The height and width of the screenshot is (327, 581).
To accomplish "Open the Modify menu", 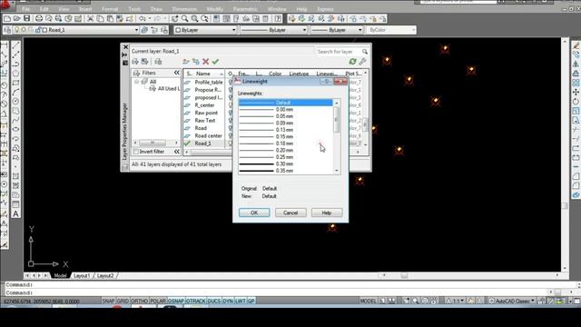I will (215, 8).
